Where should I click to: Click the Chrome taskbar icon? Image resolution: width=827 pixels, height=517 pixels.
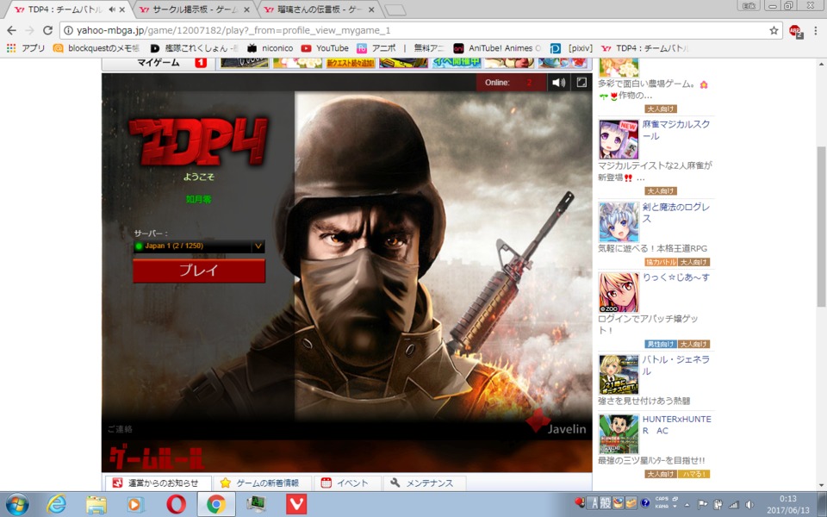coord(215,505)
